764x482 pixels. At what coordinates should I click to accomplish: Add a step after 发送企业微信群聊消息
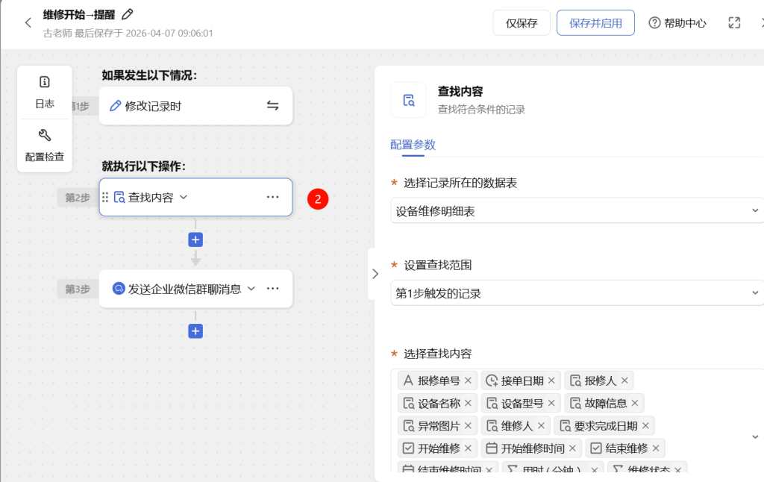(195, 331)
